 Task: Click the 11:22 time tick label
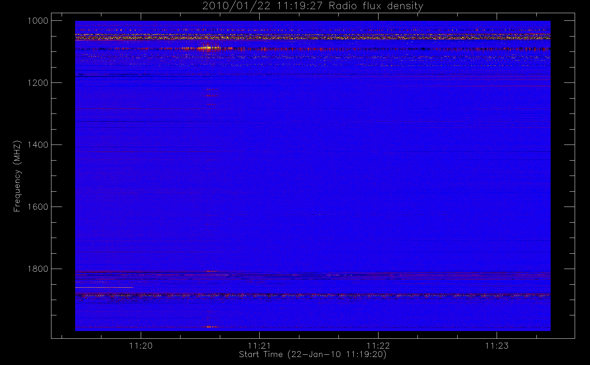(378, 346)
